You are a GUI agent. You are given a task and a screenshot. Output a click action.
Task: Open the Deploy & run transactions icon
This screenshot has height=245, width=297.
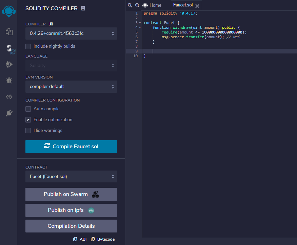click(9, 64)
